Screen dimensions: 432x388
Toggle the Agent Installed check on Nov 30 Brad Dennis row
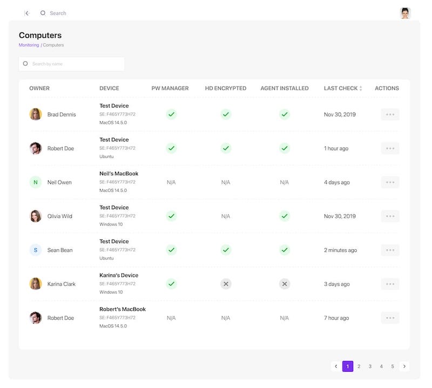(285, 114)
